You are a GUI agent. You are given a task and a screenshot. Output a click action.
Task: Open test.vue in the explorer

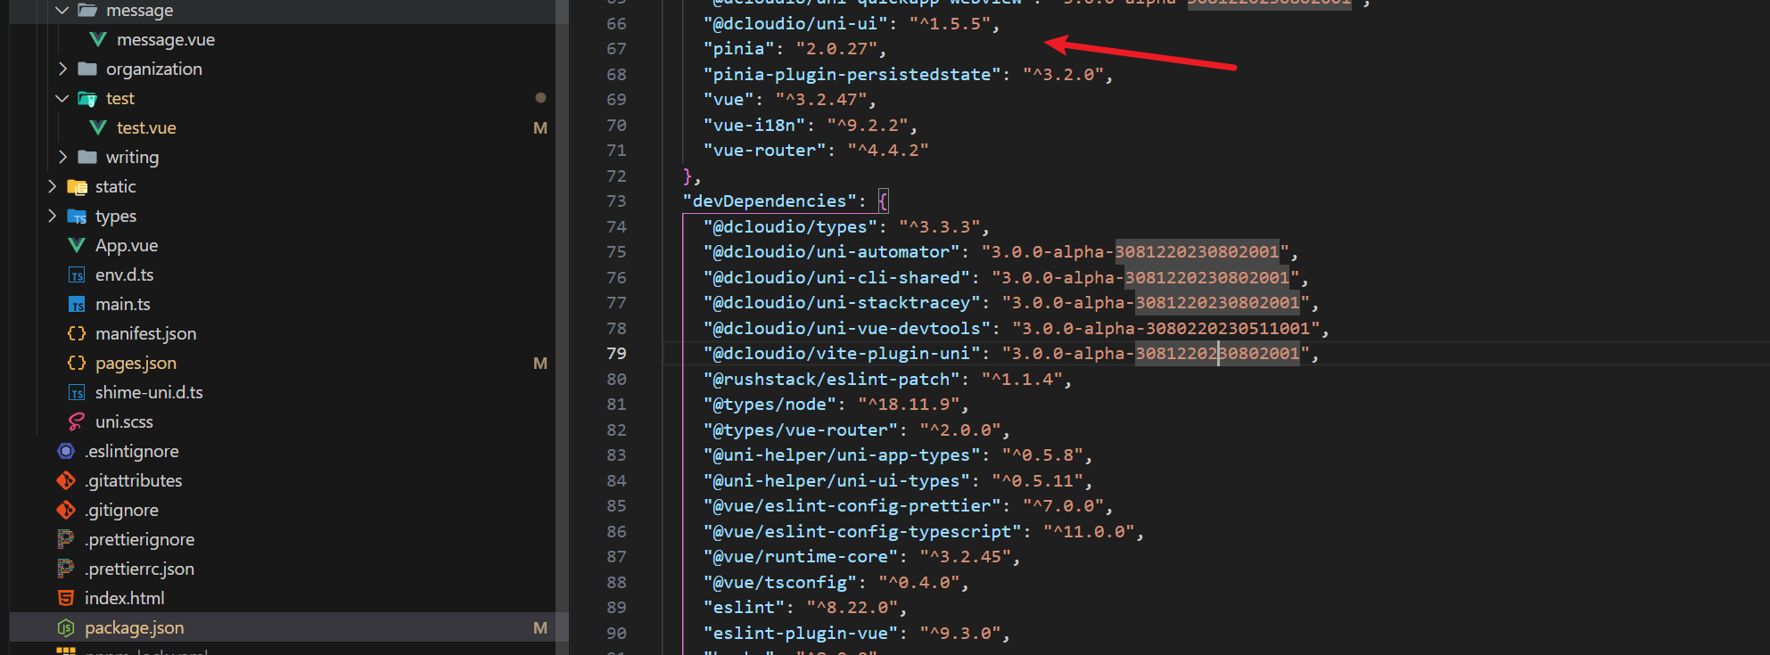click(x=146, y=127)
